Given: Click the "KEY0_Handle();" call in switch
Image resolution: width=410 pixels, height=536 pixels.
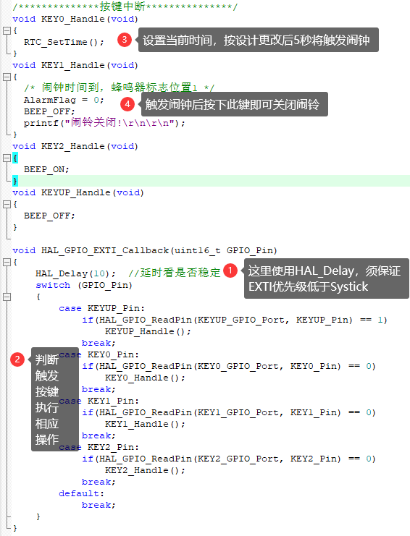Looking at the screenshot, I should [145, 378].
